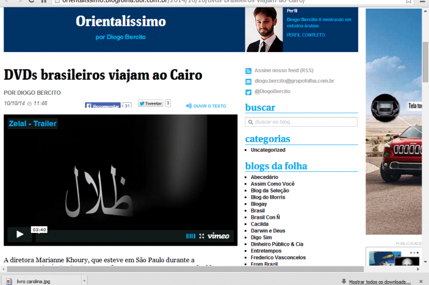Click the horizontal scrollbar right arrow
Screen dimensions: 429x285
click(x=418, y=269)
